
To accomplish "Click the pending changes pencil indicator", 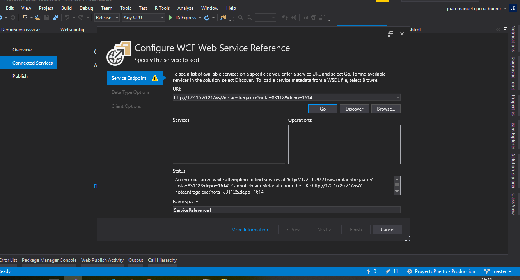I will (388, 271).
